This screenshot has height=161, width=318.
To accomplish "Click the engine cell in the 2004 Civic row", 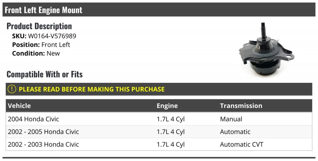I will 171,119.
